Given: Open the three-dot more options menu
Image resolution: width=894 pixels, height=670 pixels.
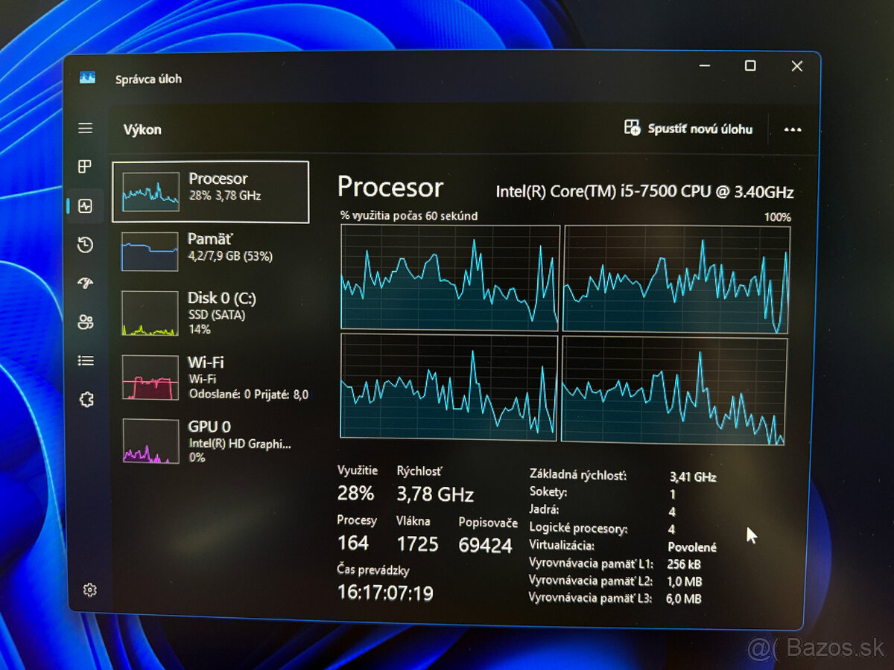Looking at the screenshot, I should click(x=793, y=130).
